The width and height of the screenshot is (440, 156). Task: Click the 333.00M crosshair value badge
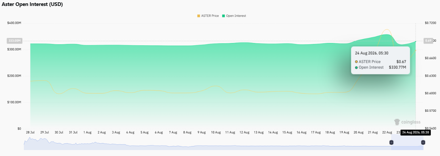coord(15,41)
